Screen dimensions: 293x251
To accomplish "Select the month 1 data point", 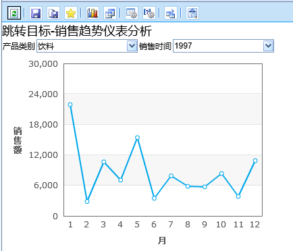I will click(x=70, y=105).
